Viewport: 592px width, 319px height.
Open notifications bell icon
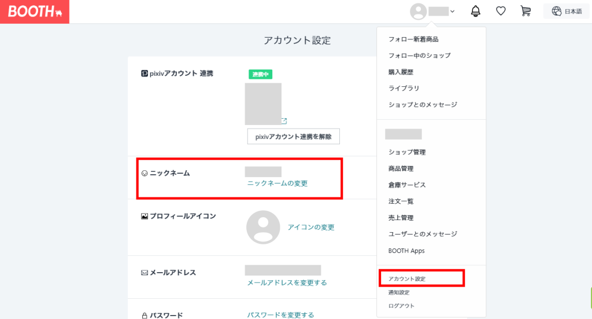(x=476, y=11)
